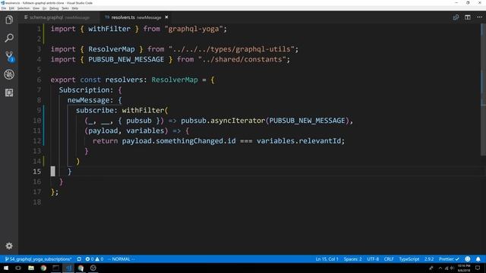Open the File menu
The height and width of the screenshot is (273, 486).
pos(4,8)
